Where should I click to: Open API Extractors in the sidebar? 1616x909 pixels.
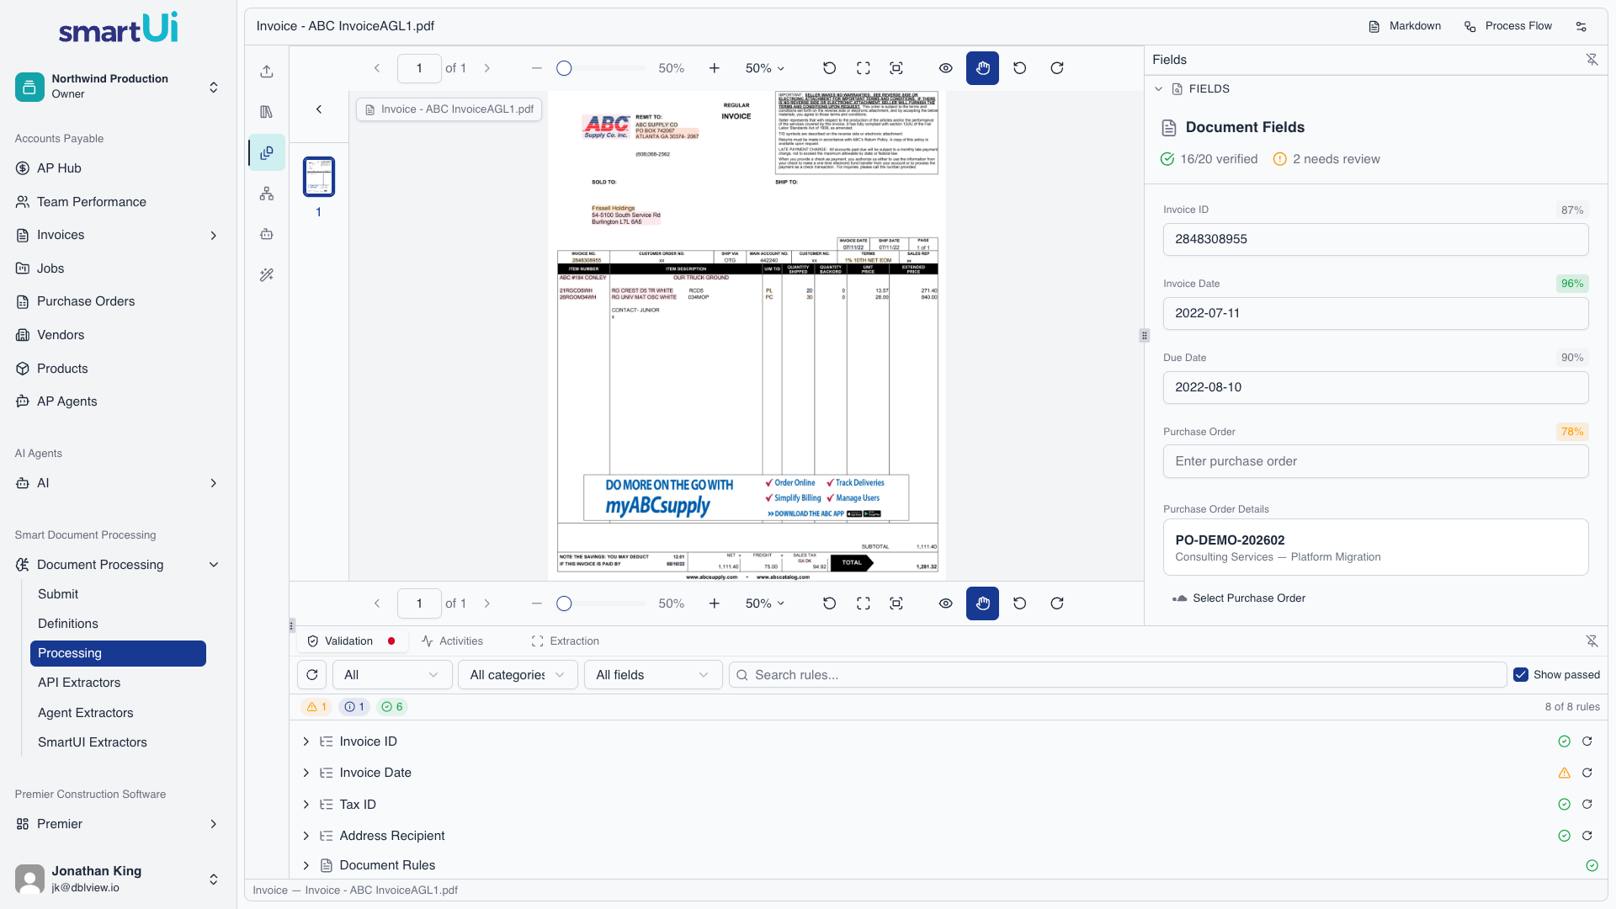point(79,683)
